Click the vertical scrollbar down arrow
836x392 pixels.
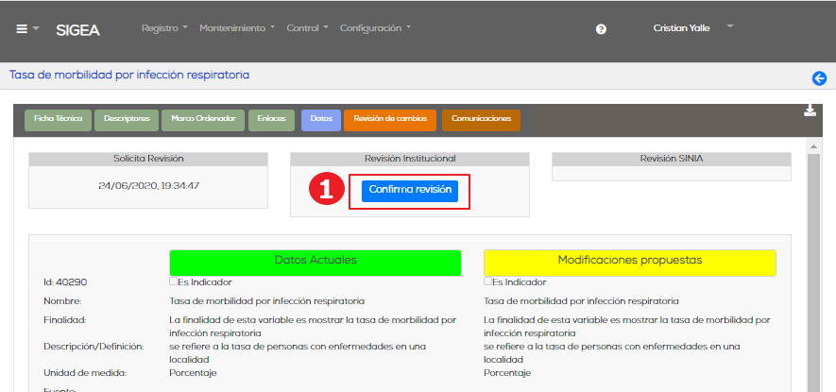click(x=810, y=385)
